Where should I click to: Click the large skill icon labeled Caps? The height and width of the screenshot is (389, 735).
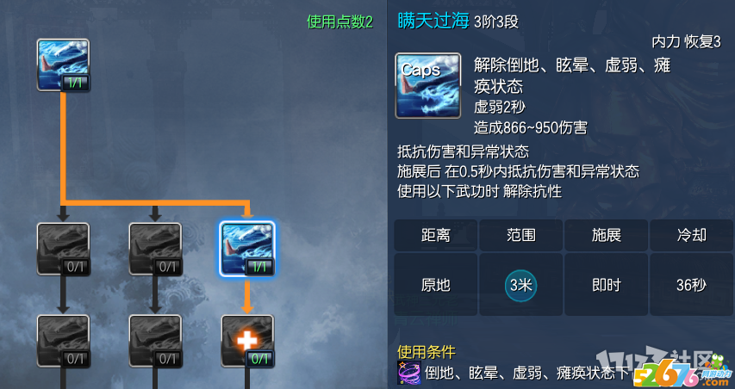tap(428, 85)
